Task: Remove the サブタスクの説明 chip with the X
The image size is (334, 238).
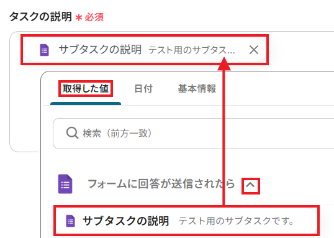Action: pyautogui.click(x=254, y=50)
